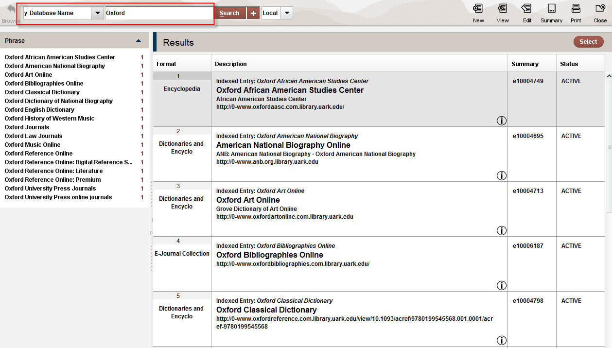Click the oxfordreference.com URL in result 5
The width and height of the screenshot is (612, 348).
click(354, 323)
